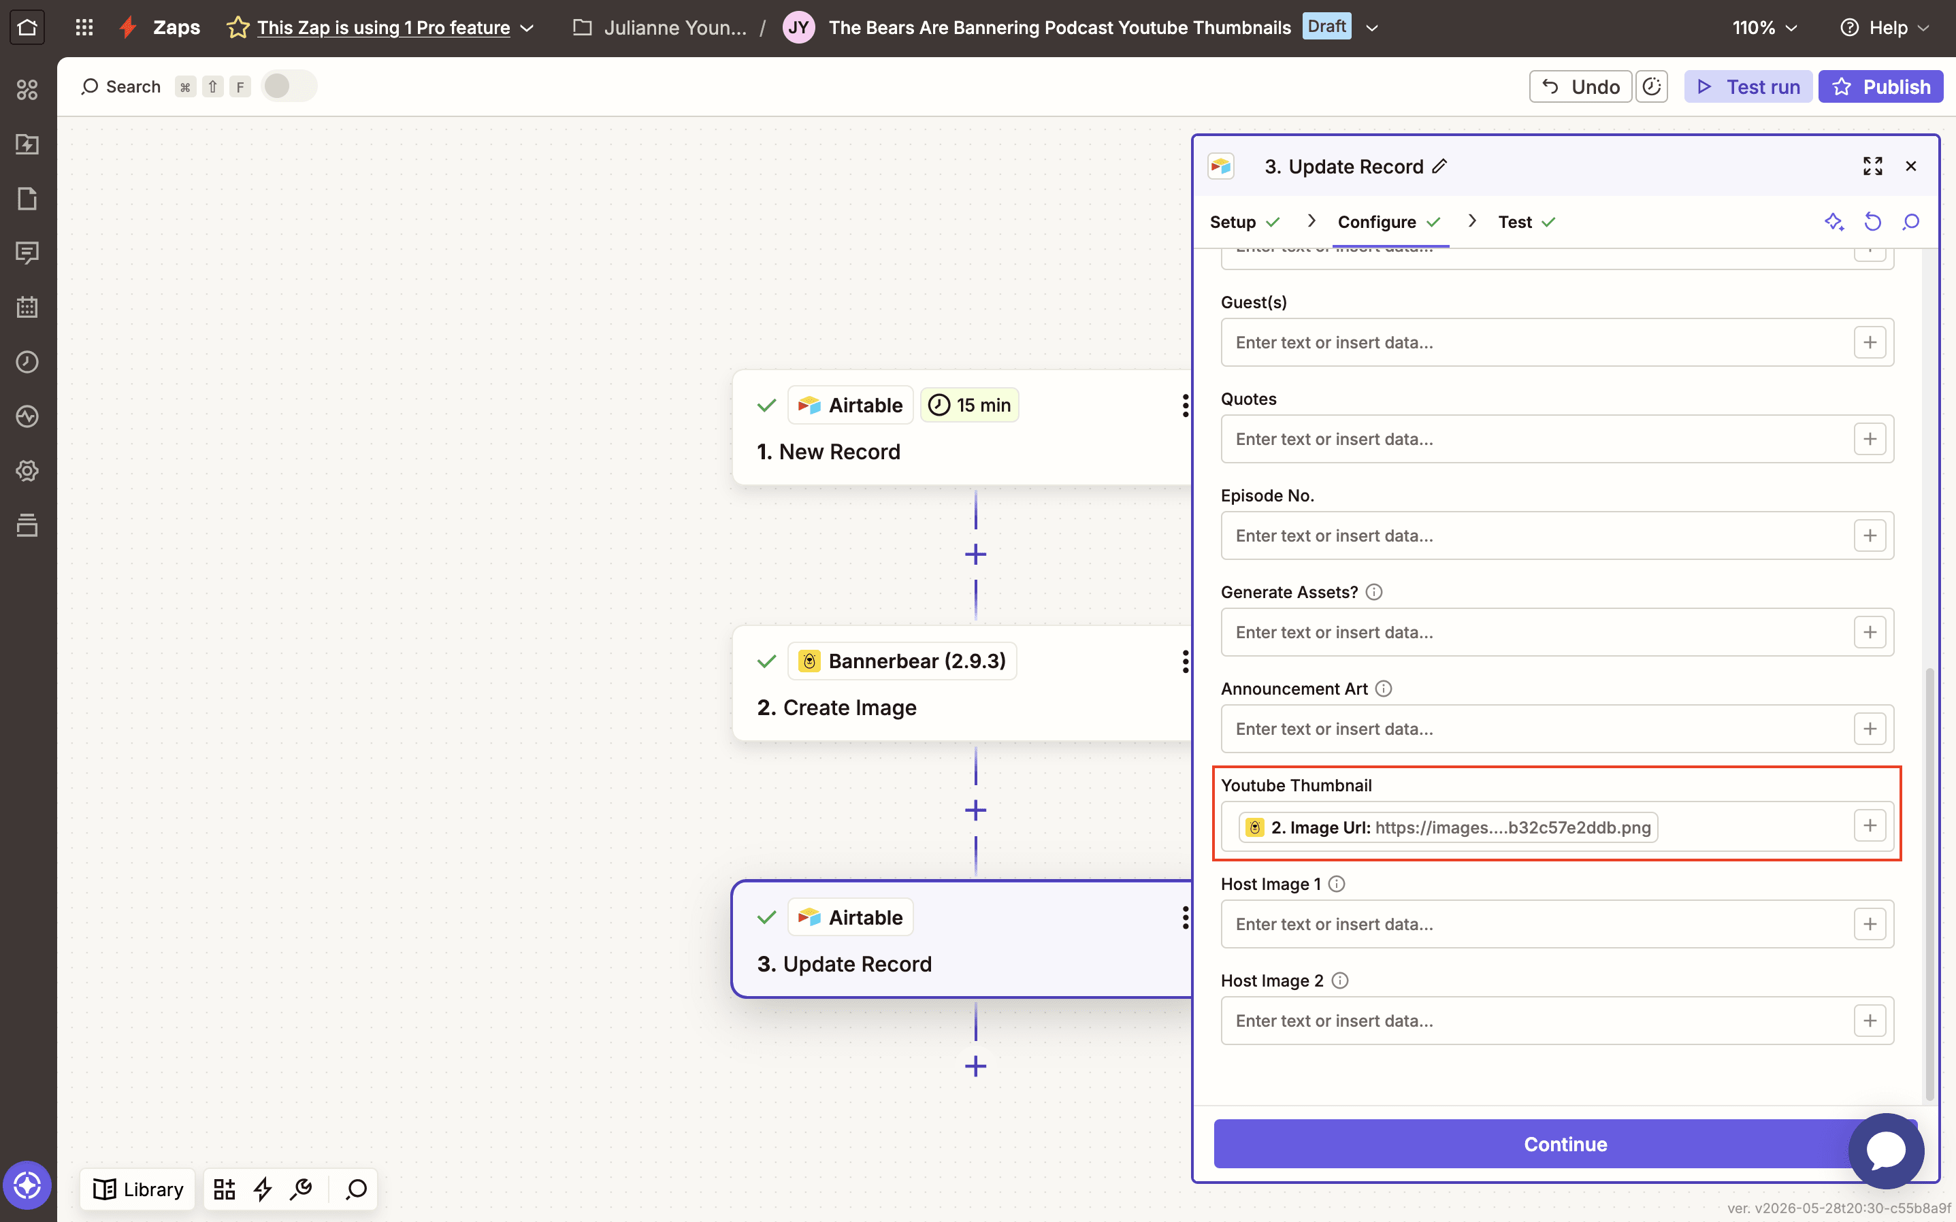This screenshot has height=1222, width=1956.
Task: Open settings gear in left sidebar
Action: (27, 470)
